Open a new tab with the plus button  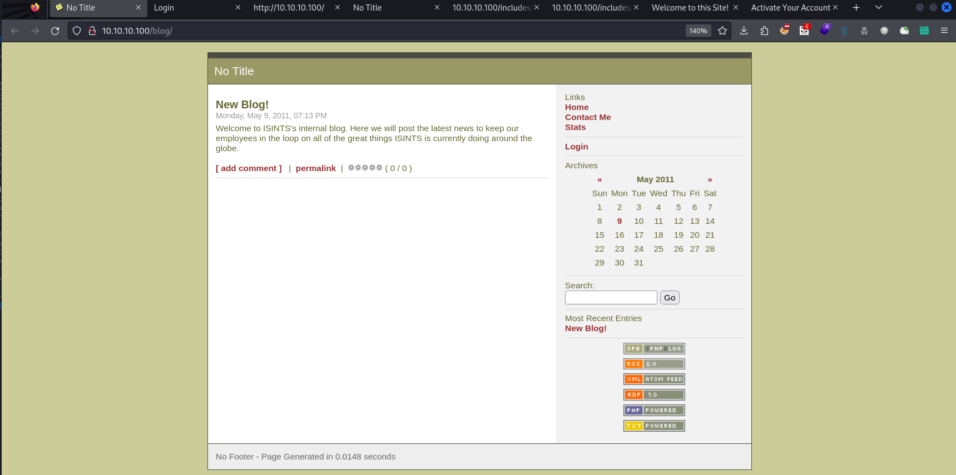(x=856, y=8)
